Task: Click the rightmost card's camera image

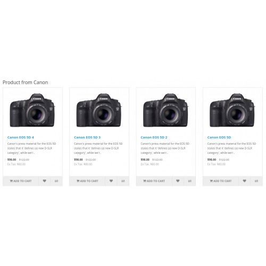Action: click(x=232, y=110)
